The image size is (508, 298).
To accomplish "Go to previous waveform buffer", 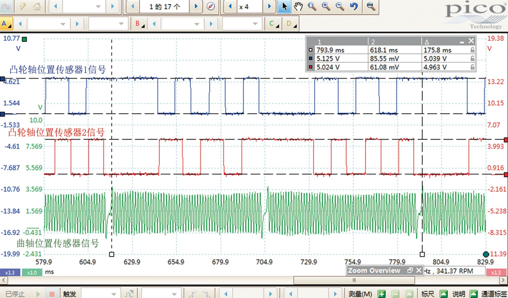I will [x=132, y=7].
